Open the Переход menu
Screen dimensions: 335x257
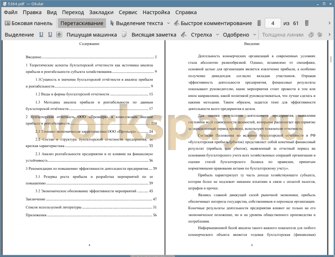[73, 12]
